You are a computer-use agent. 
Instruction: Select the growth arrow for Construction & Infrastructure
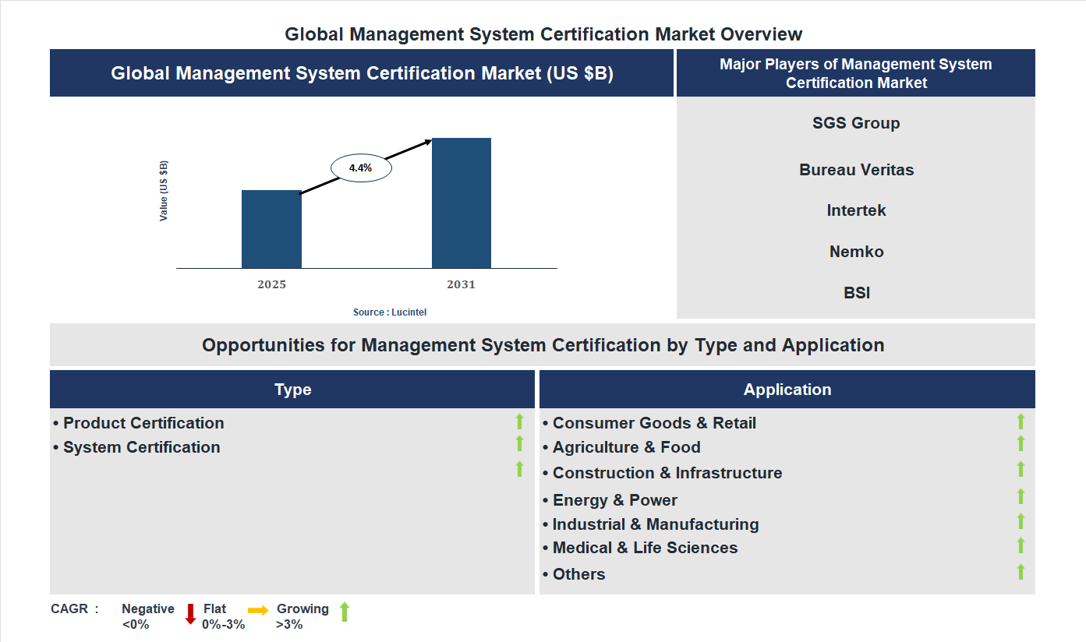(1021, 469)
